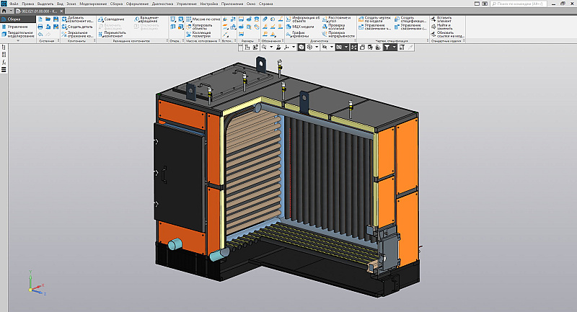Image resolution: width=577 pixels, height=312 pixels.
Task: Toggle 'Управление' toolbar set in left panel
Action: click(17, 27)
